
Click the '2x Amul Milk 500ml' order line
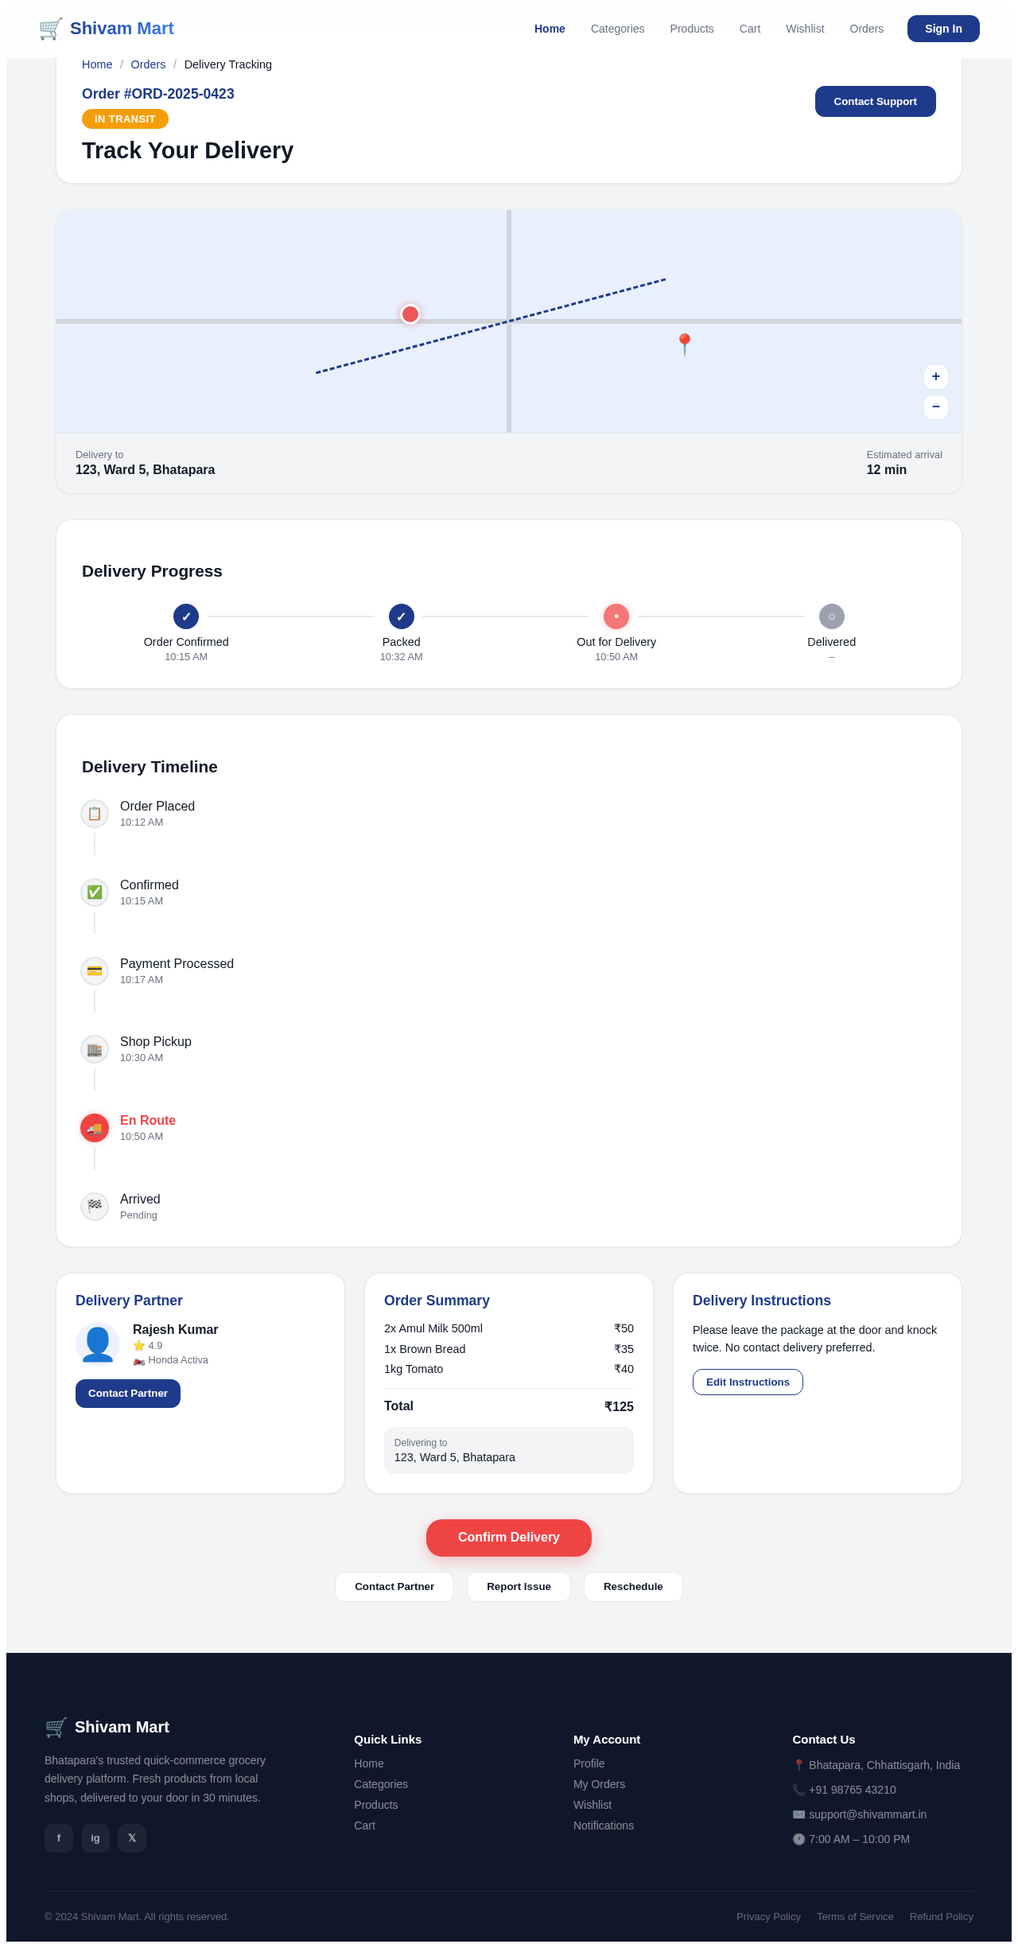tap(509, 1328)
